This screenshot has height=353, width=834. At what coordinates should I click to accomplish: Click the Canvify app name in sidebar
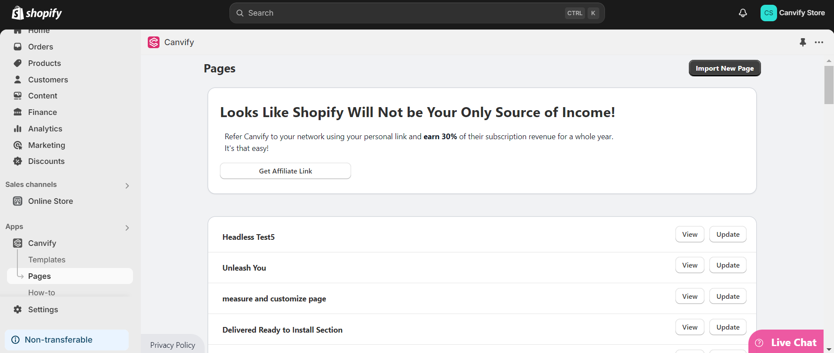coord(42,243)
